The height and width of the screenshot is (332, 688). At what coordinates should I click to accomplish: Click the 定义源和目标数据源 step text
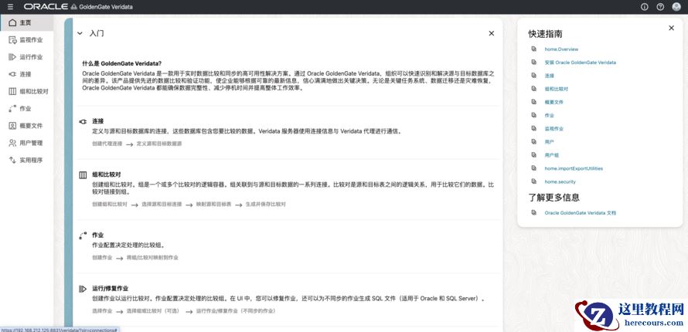158,144
